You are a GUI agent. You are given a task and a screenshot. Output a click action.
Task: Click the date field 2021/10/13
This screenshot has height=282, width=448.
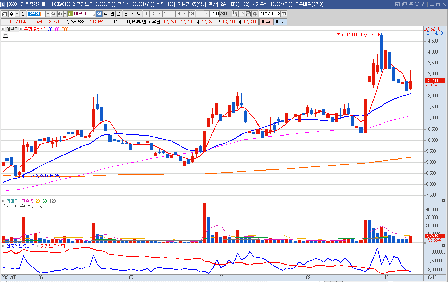point(269,14)
